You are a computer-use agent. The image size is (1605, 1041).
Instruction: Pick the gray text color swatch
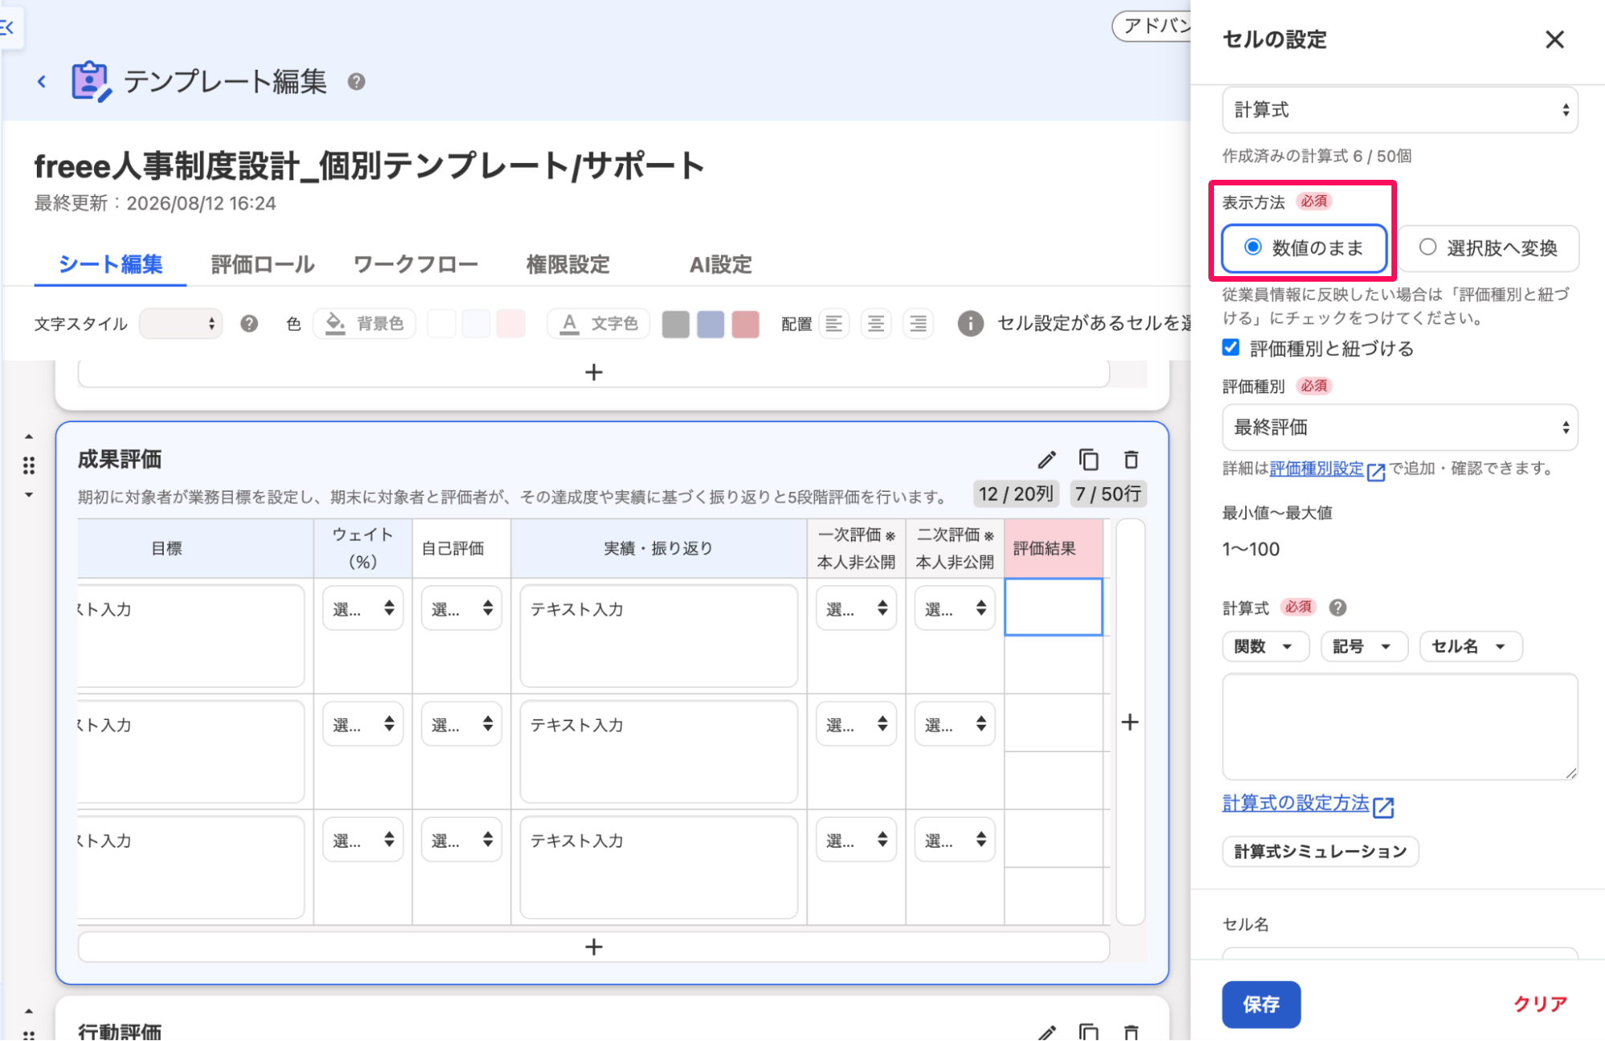(x=675, y=323)
